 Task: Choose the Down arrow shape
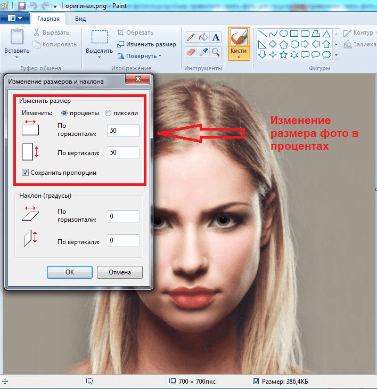(262, 54)
